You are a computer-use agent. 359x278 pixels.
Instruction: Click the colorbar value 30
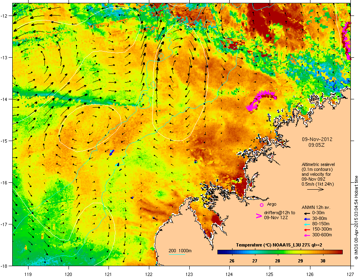pyautogui.click(x=323, y=261)
